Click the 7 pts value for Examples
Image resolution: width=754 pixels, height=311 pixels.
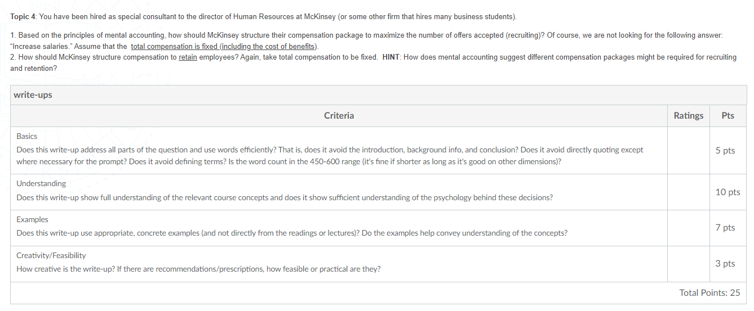coord(725,227)
